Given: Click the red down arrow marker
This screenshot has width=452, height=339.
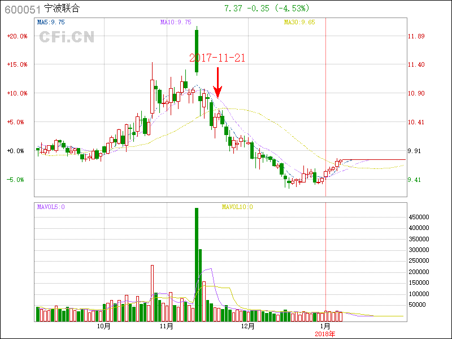Looking at the screenshot, I should [x=218, y=83].
